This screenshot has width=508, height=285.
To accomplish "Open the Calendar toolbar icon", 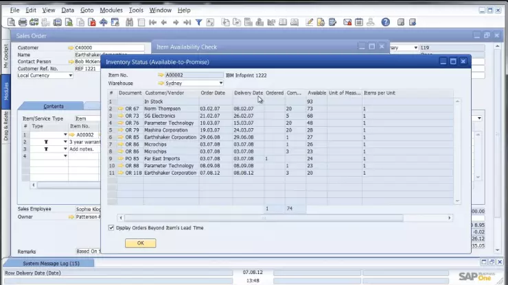I will tap(359, 23).
